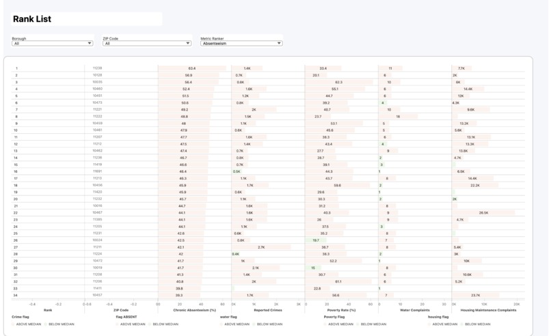Toggle ABOVE MEDIAN in the flag ABSENT legend

[x=131, y=324]
